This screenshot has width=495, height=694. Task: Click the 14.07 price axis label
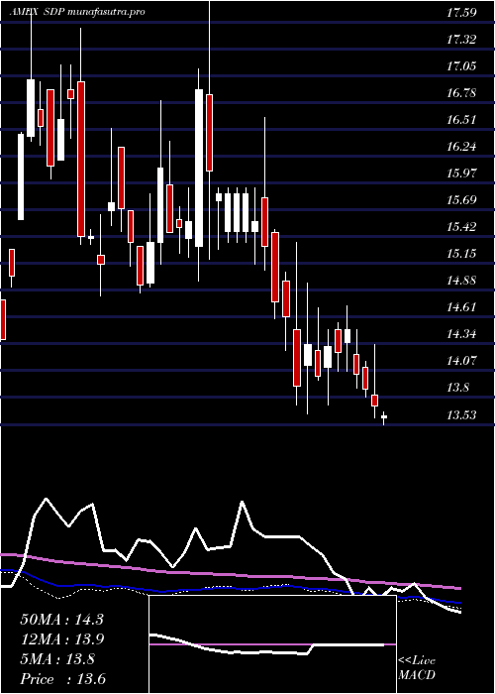[x=461, y=361]
